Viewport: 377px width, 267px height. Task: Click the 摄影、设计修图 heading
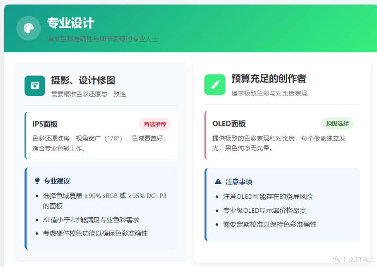point(83,80)
